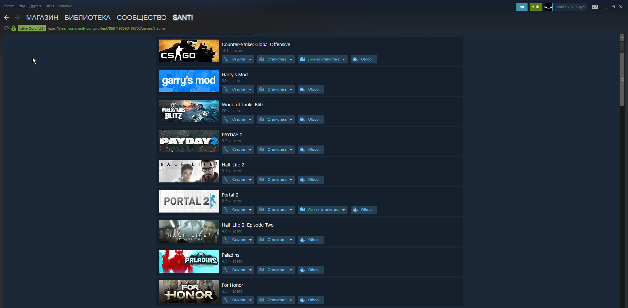The image size is (628, 308).
Task: Open the Игры menu
Action: [50, 6]
